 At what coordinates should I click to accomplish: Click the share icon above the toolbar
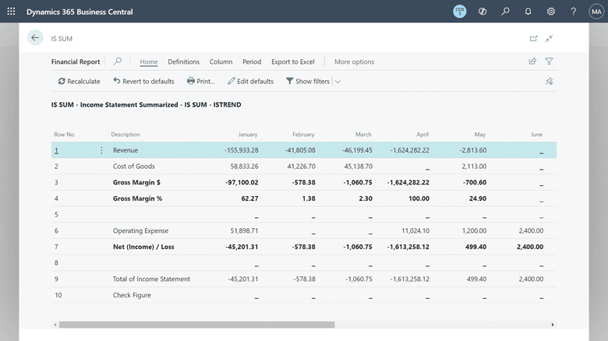pyautogui.click(x=532, y=62)
